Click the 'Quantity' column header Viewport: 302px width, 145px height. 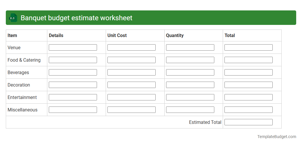pos(175,36)
